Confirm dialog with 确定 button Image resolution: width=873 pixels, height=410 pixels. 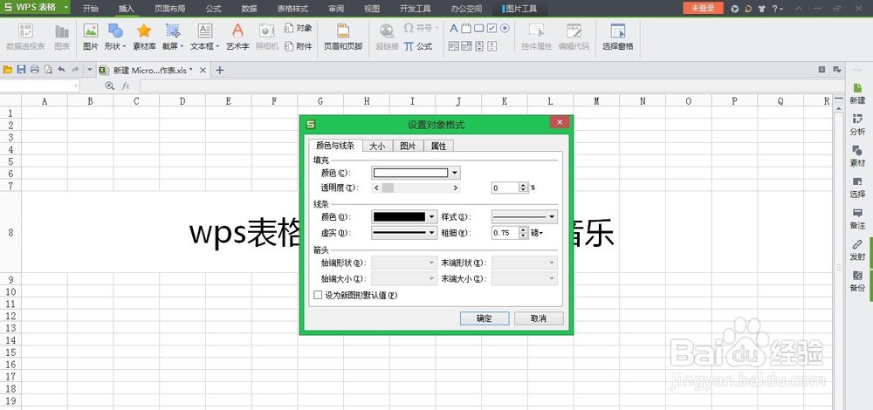(x=485, y=318)
